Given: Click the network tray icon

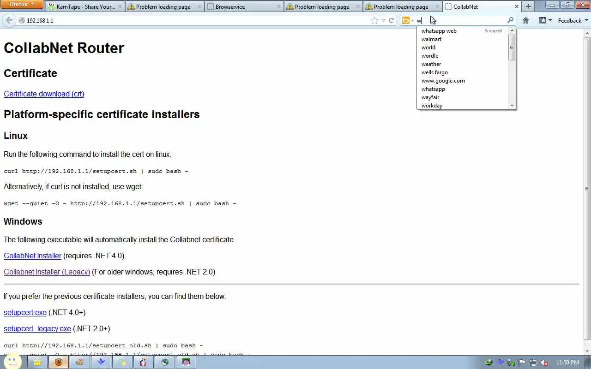Looking at the screenshot, I should (533, 363).
